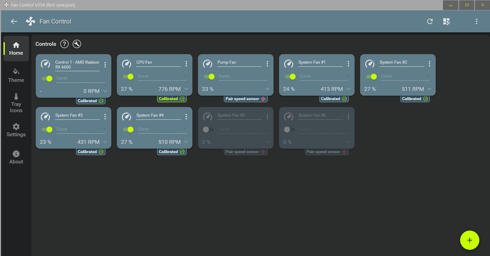
Task: Enable the System Fan #5 switch
Action: pyautogui.click(x=208, y=129)
